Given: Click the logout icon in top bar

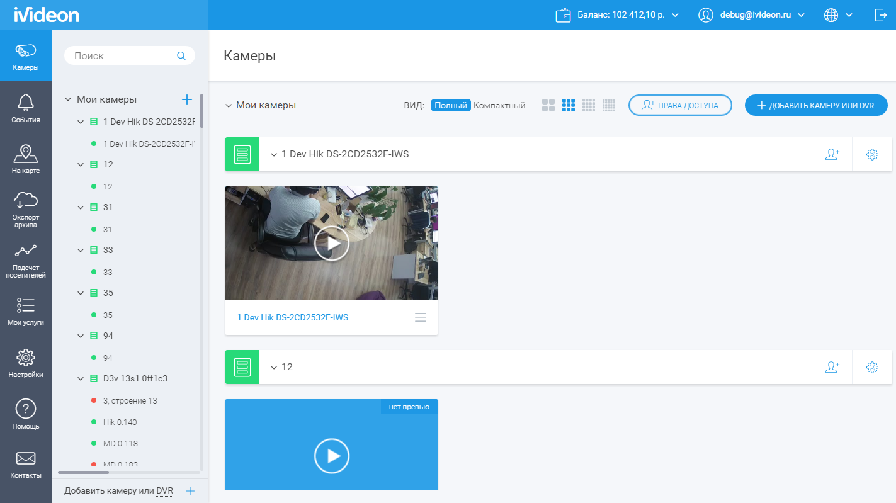Looking at the screenshot, I should click(x=880, y=15).
